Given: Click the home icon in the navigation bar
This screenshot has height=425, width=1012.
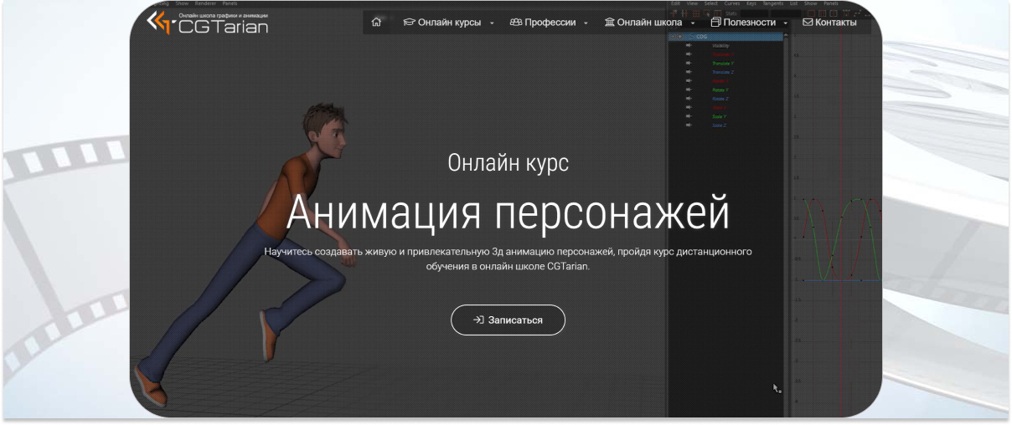Looking at the screenshot, I should click(376, 23).
